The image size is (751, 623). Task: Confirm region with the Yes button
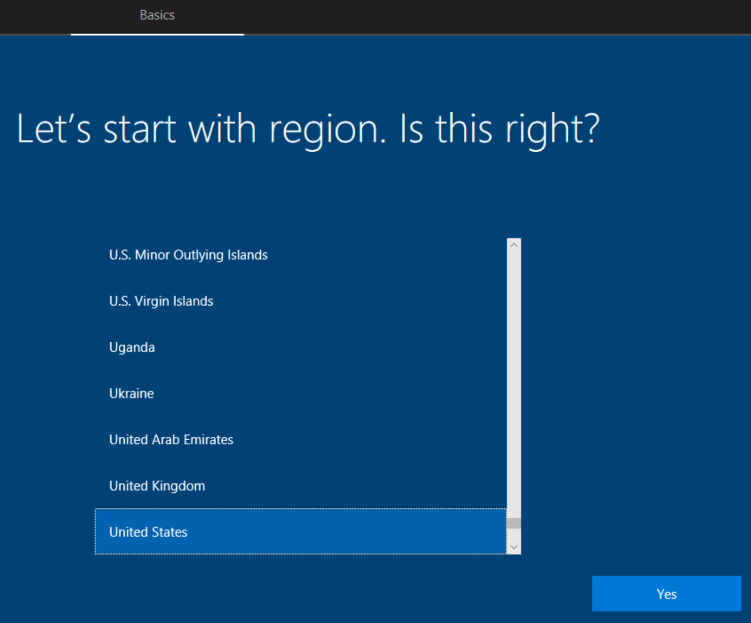[666, 594]
